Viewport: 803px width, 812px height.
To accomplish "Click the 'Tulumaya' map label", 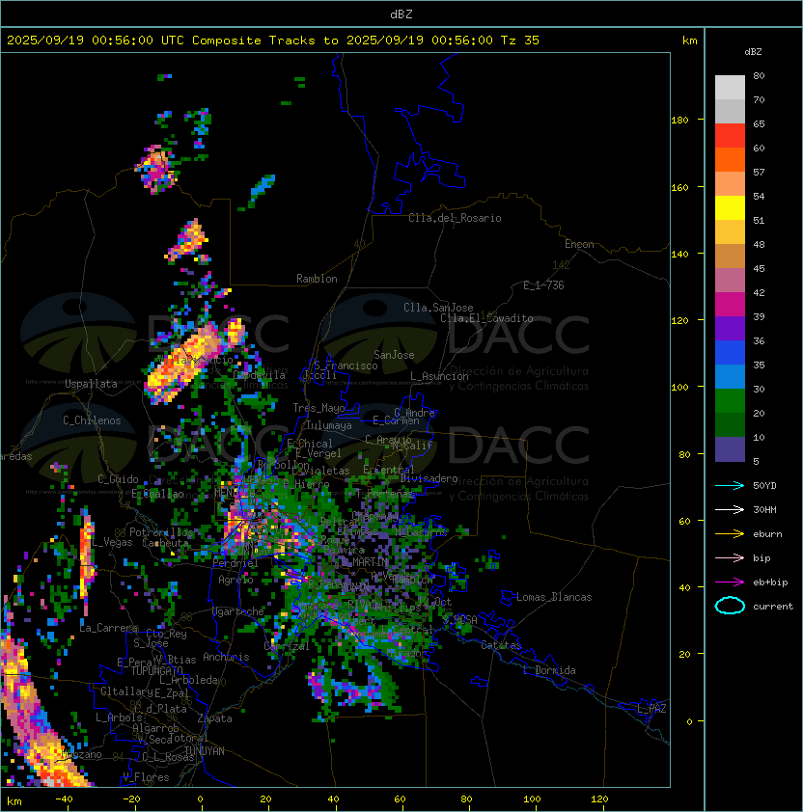I will [x=329, y=425].
